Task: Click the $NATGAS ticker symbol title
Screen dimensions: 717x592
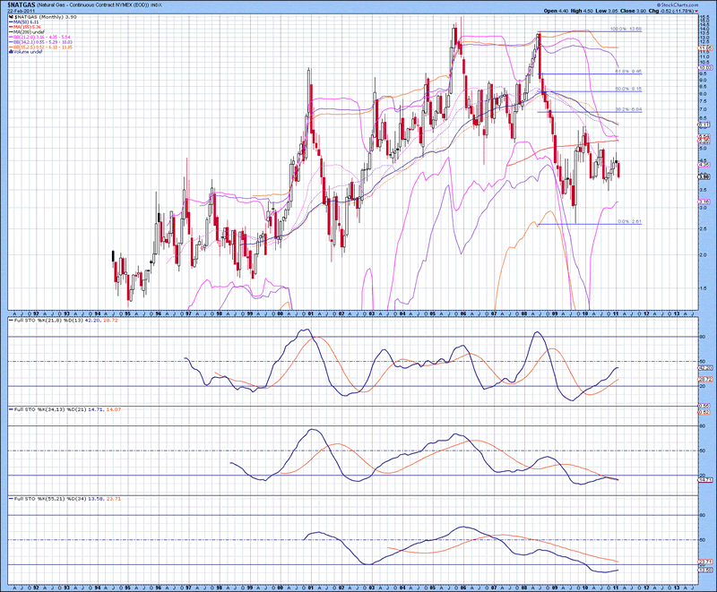Action: pyautogui.click(x=20, y=5)
